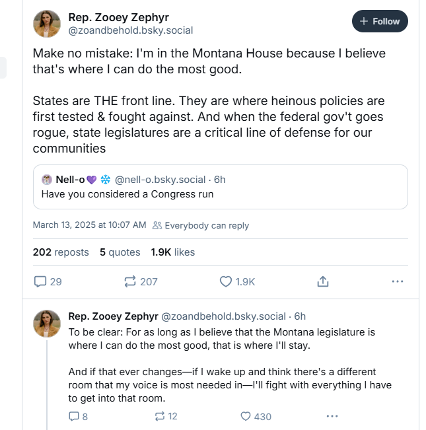Click the avatar on the follow-up post
This screenshot has height=430, width=426.
click(x=47, y=323)
